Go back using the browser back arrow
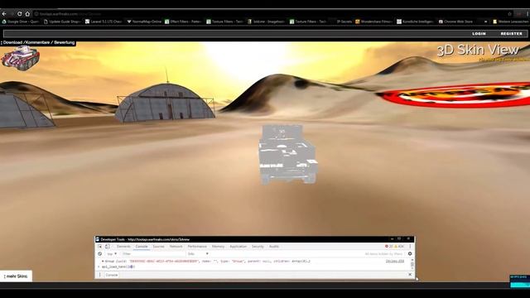530x298 pixels. click(4, 14)
